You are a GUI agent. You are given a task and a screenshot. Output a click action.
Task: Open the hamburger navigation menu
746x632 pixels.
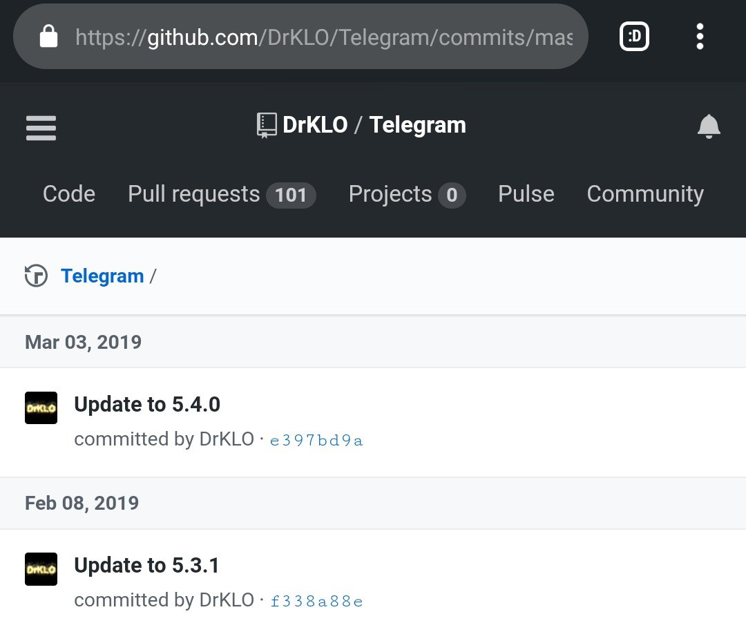(x=41, y=128)
